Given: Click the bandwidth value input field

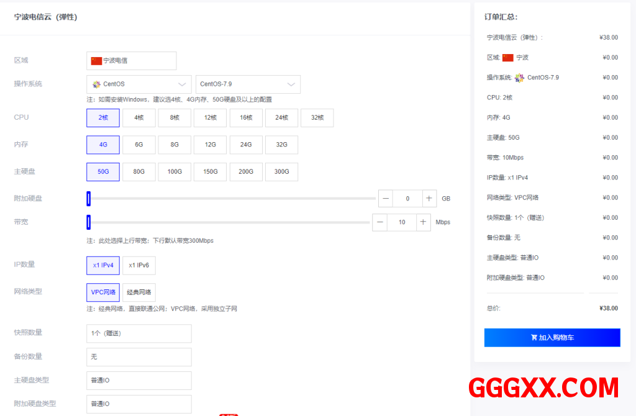Looking at the screenshot, I should coord(402,222).
